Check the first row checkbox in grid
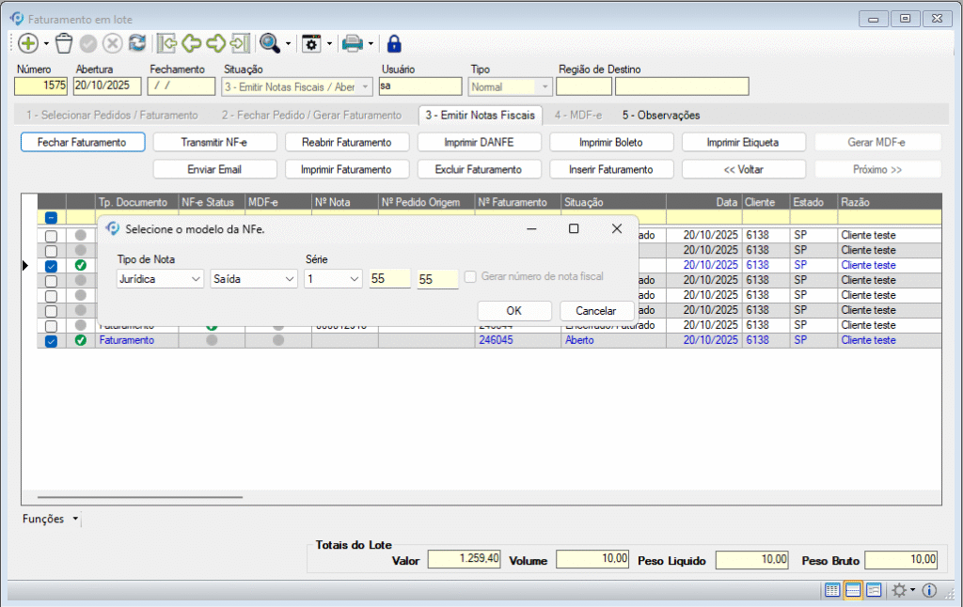Viewport: 963px width, 607px height. click(x=51, y=236)
